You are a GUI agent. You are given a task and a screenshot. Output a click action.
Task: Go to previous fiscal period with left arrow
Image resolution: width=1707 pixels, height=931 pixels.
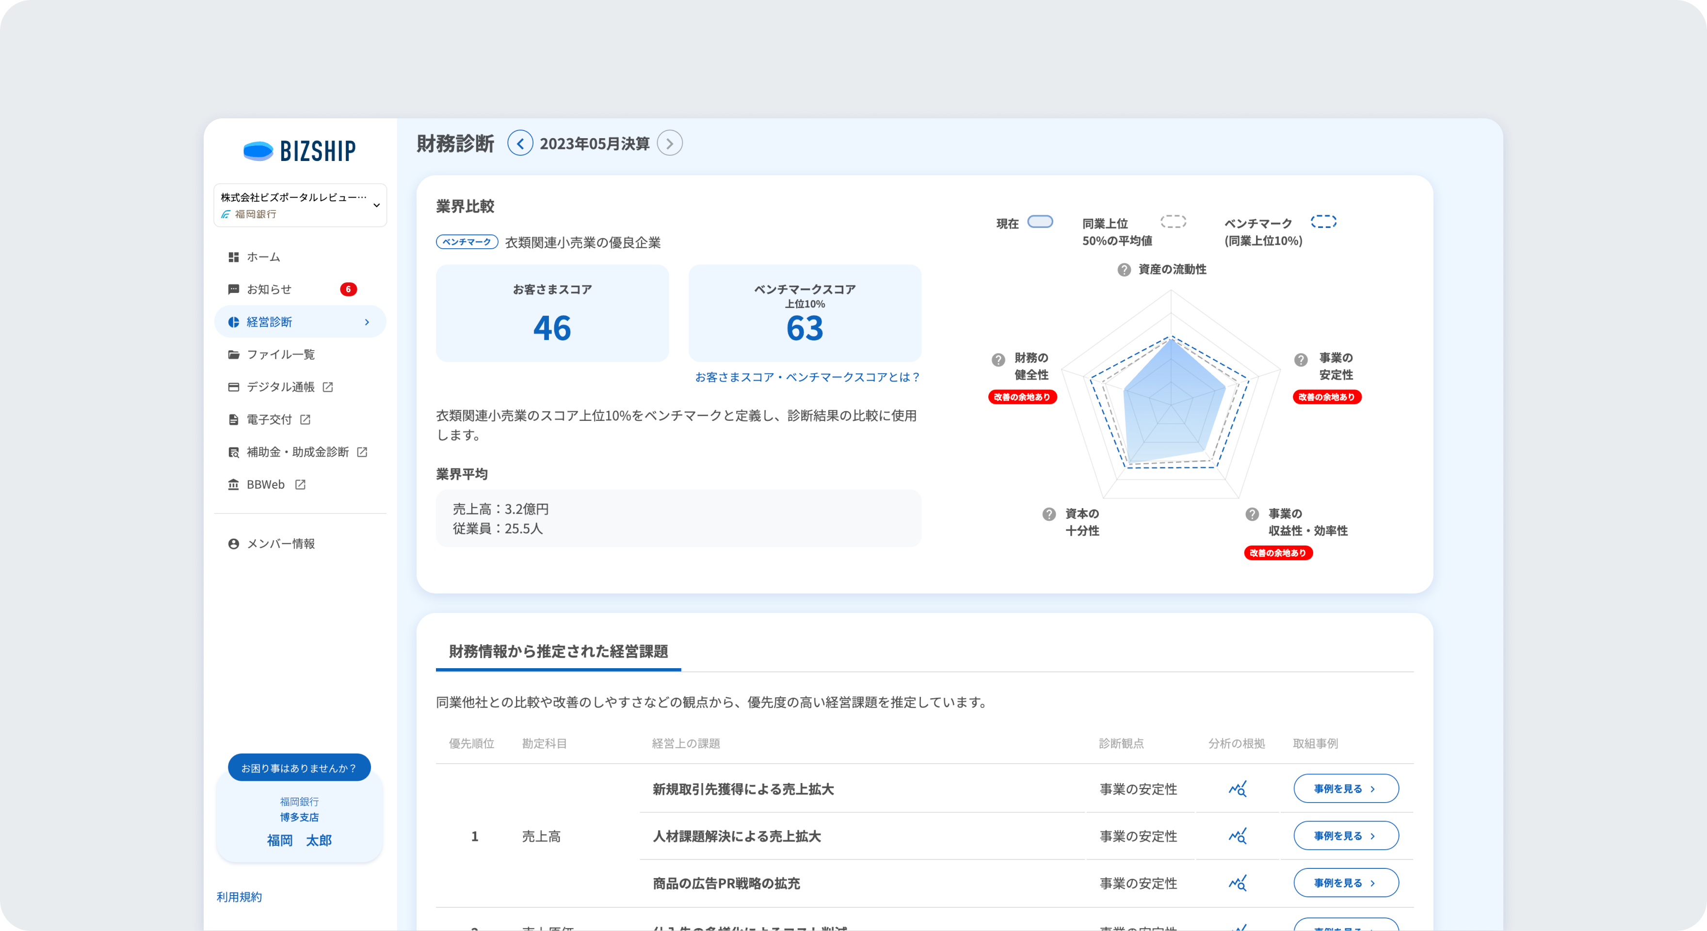tap(520, 143)
